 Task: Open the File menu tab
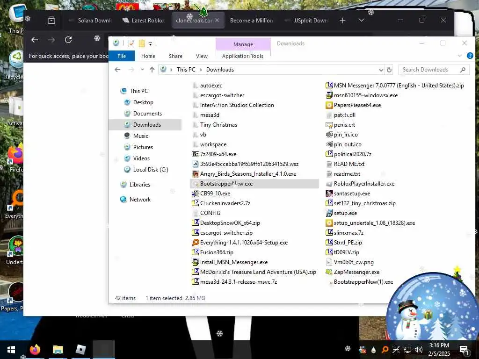[122, 56]
